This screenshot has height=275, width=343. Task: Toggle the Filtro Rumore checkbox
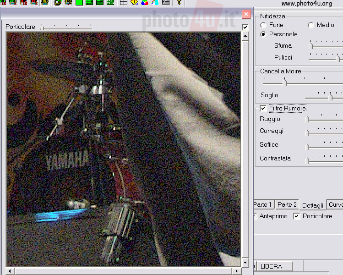(x=263, y=108)
